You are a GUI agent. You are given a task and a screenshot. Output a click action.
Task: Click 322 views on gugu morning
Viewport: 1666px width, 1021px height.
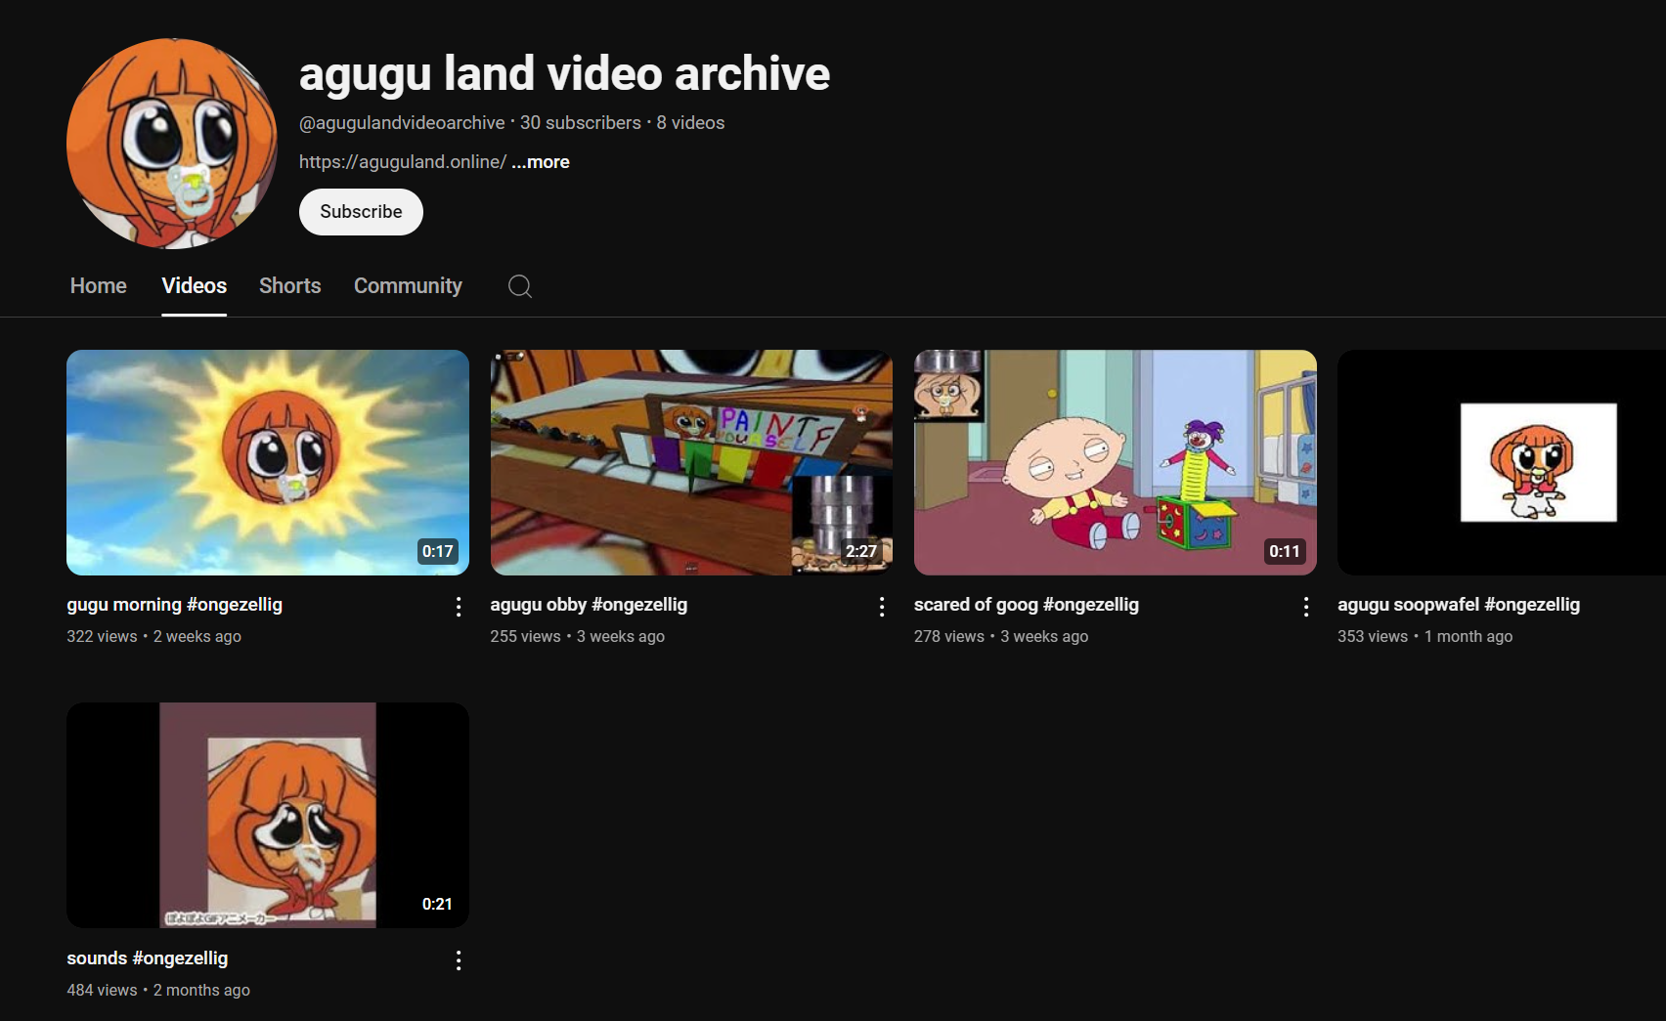102,636
